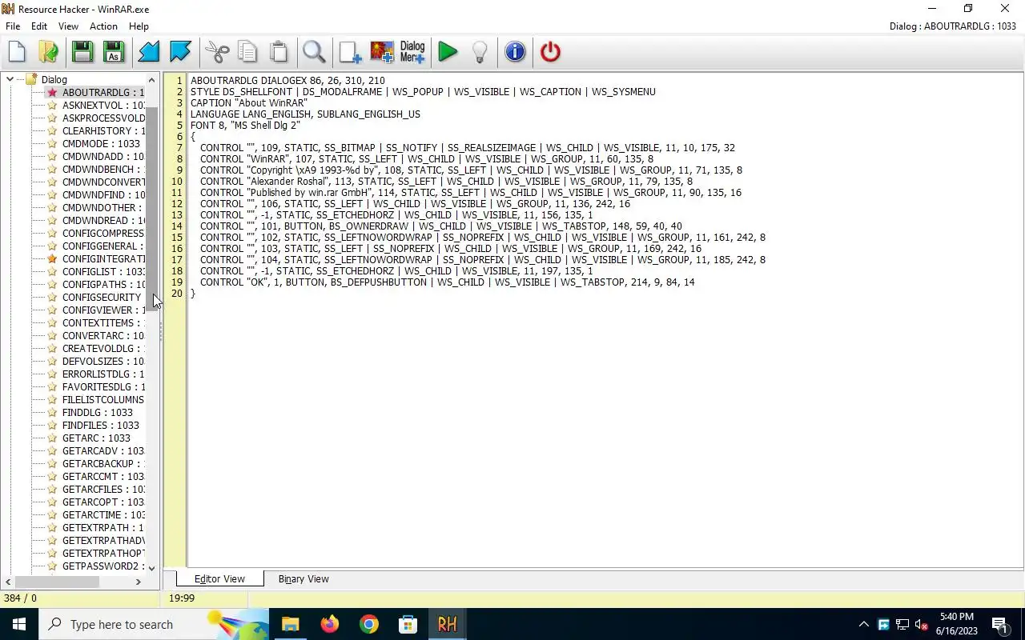Click the blue export arrow icon

(x=180, y=52)
